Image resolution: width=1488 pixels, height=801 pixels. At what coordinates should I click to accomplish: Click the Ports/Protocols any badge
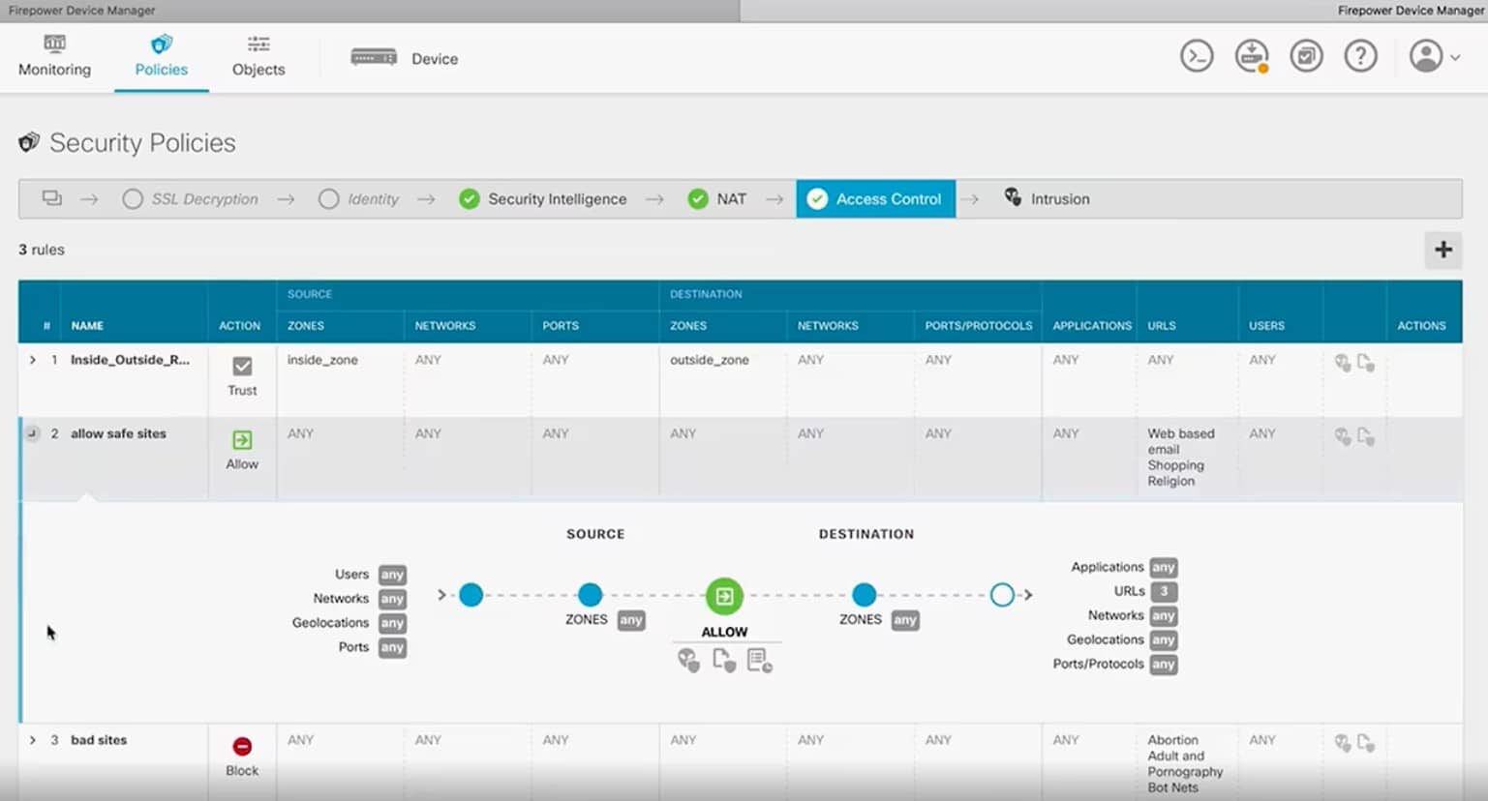click(1164, 665)
